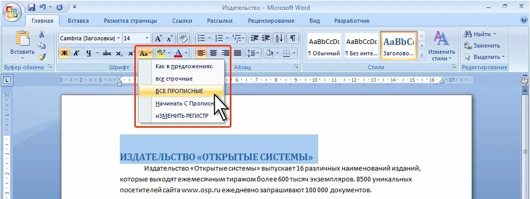Choose 'Как в предложениях.' case option
This screenshot has height=199, width=530.
[x=181, y=66]
